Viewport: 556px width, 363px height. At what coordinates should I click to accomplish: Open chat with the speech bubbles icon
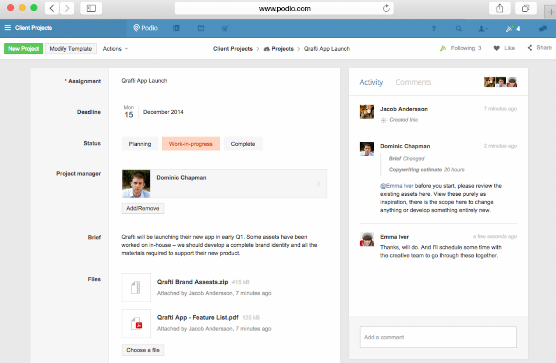point(542,28)
